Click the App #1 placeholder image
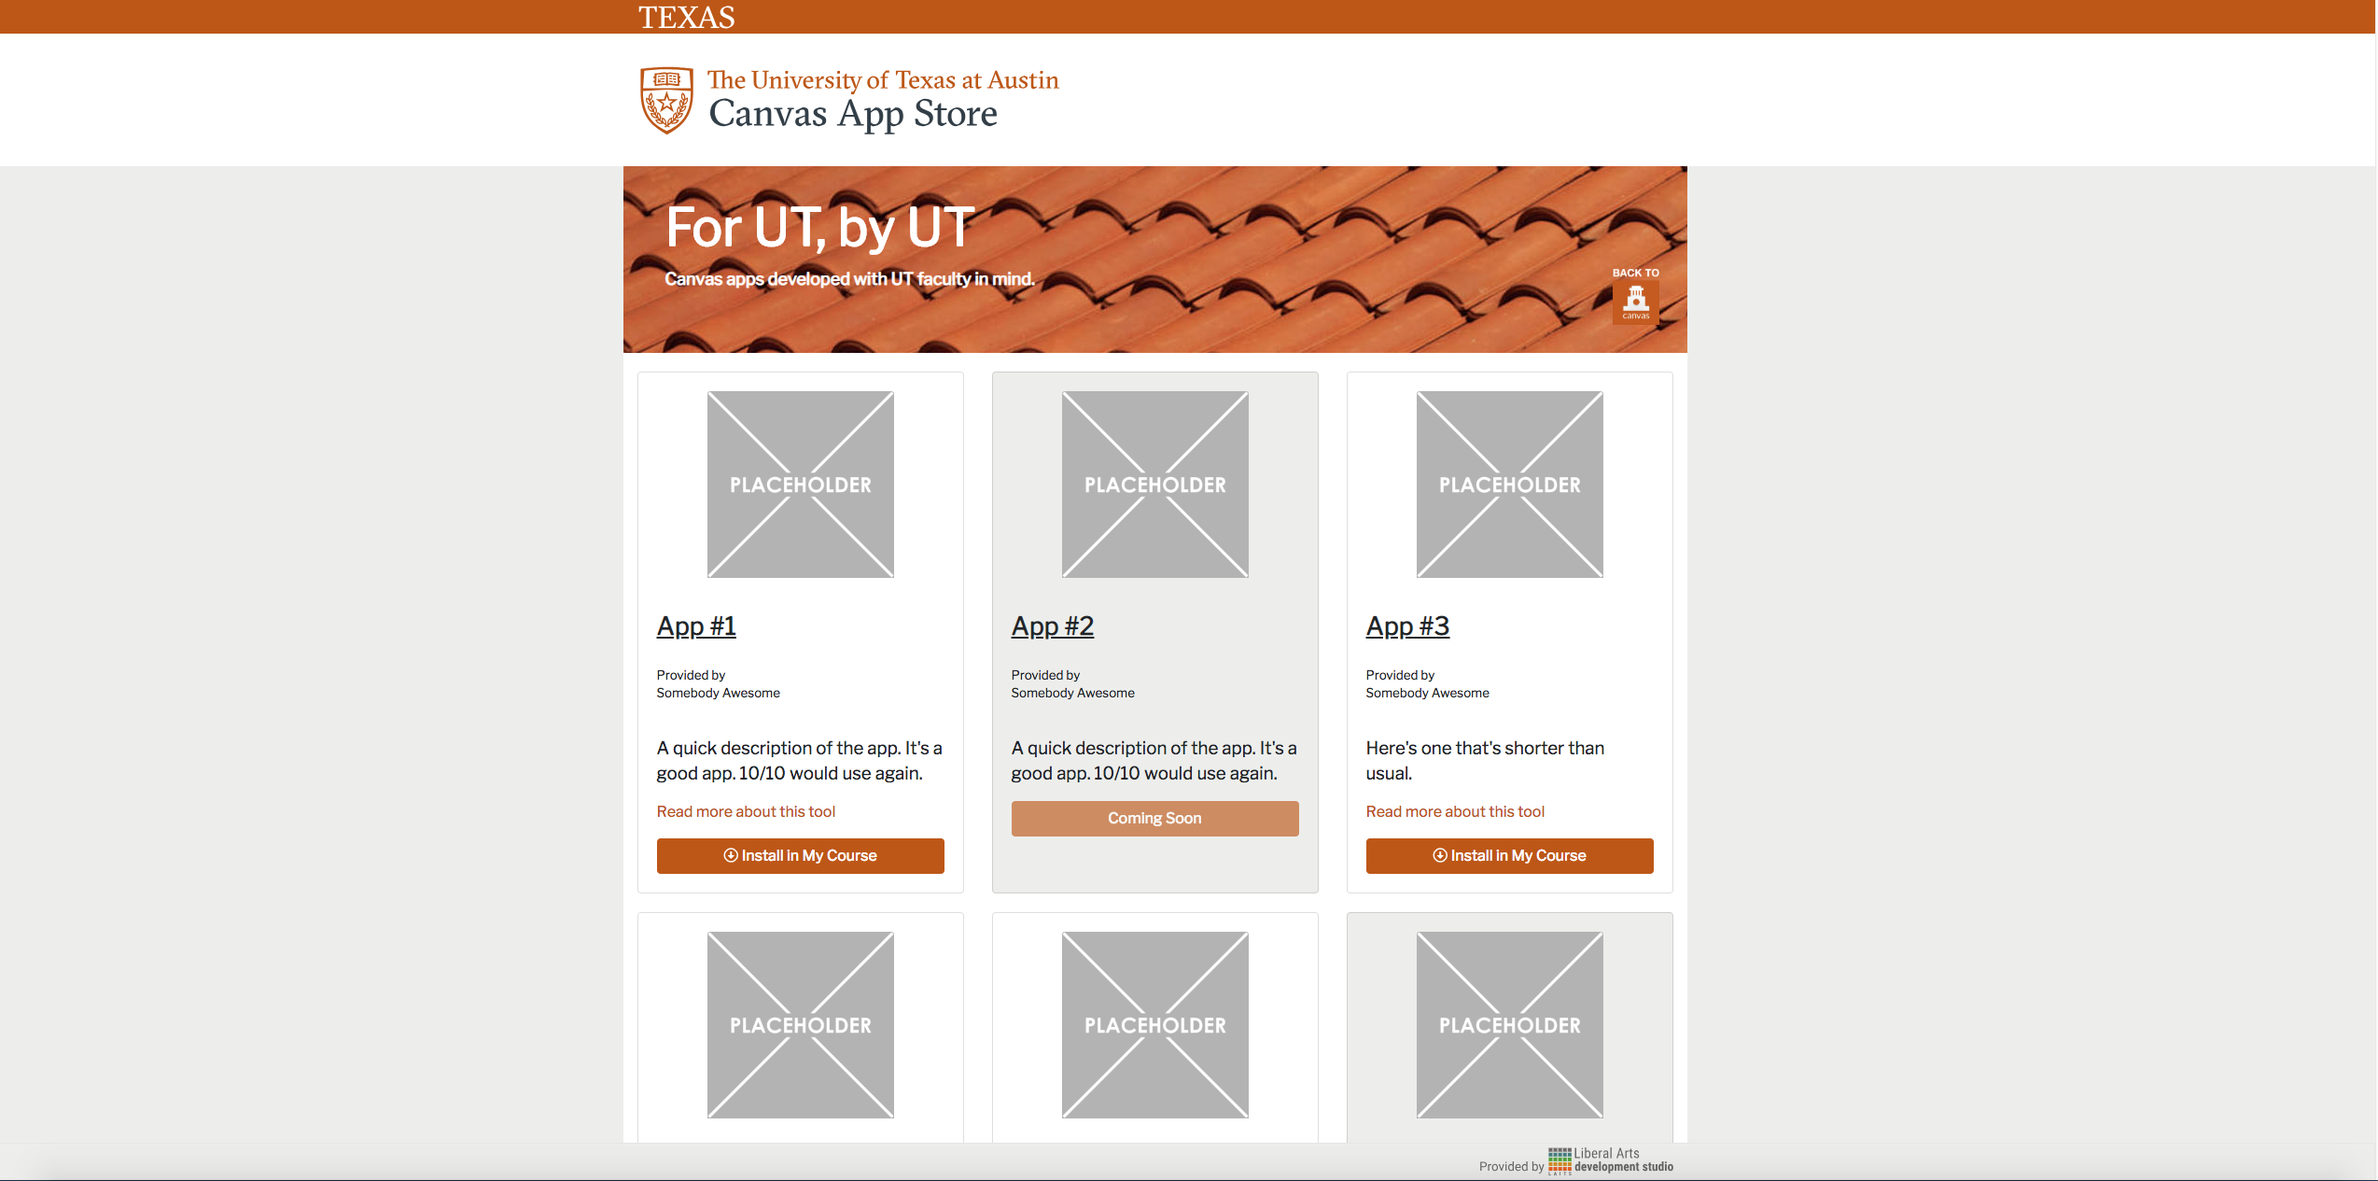The width and height of the screenshot is (2378, 1181). click(801, 485)
